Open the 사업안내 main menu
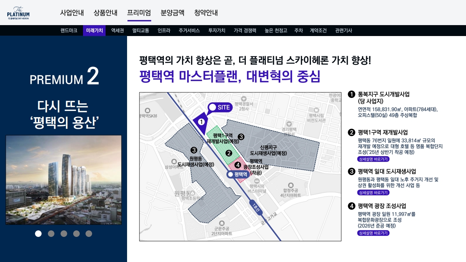Screen dimensions: 466x262 (x=72, y=13)
